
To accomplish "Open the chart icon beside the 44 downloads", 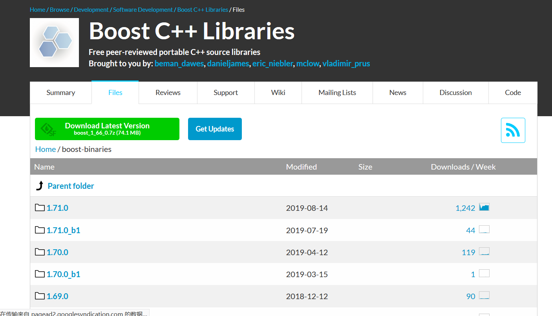I will pos(484,229).
